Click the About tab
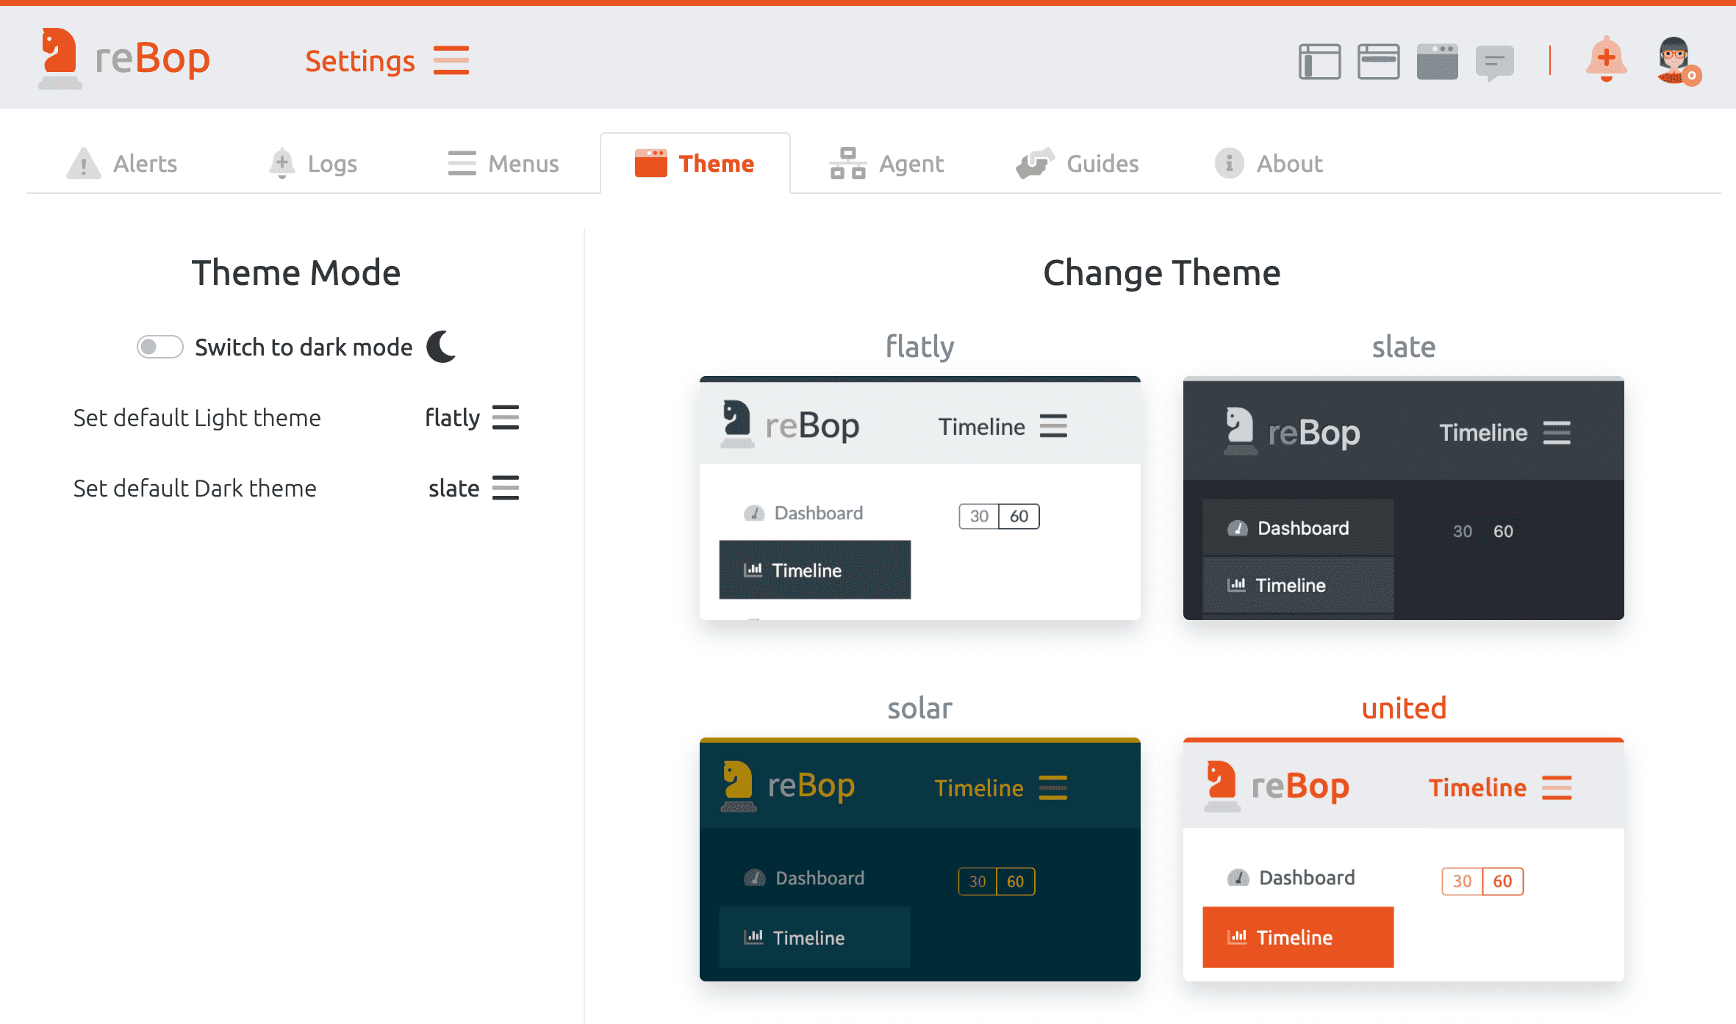Screen dimensions: 1736x1024 tap(1269, 163)
